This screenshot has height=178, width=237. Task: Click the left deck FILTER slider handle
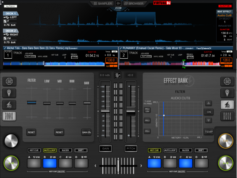[32, 103]
